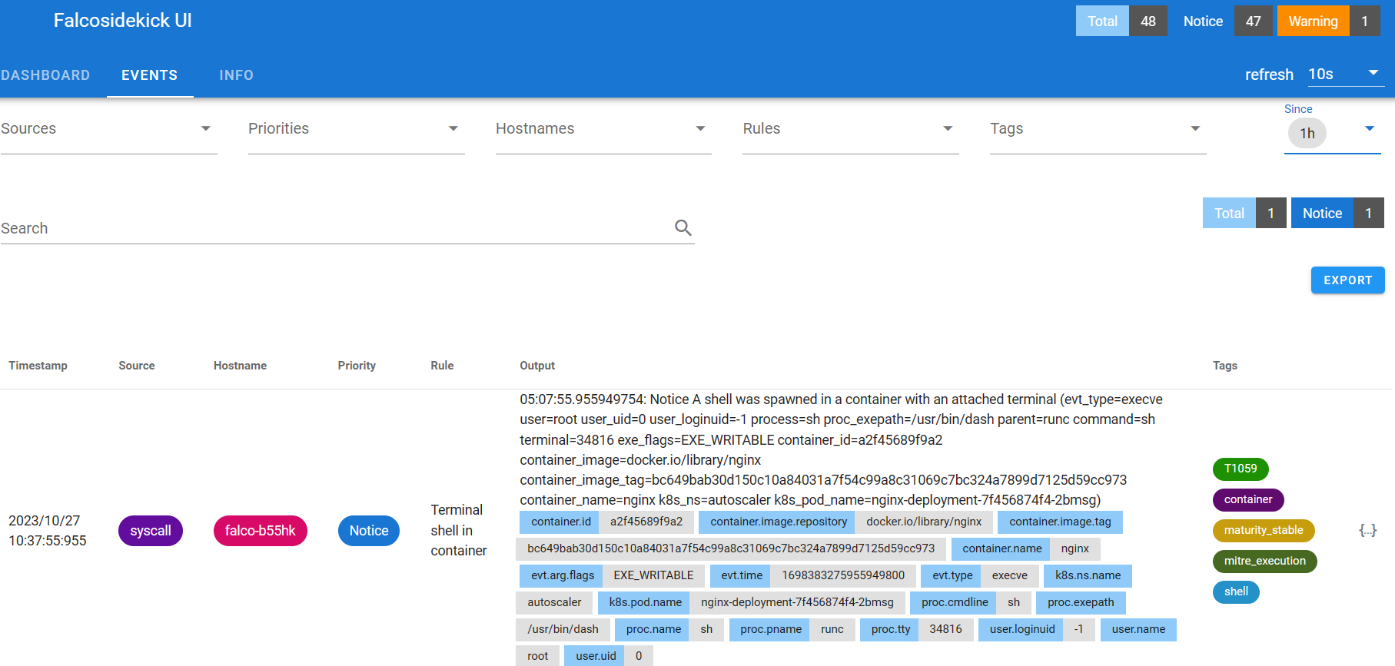1395x666 pixels.
Task: Open the refresh interval 10s dropdown
Action: pyautogui.click(x=1346, y=74)
